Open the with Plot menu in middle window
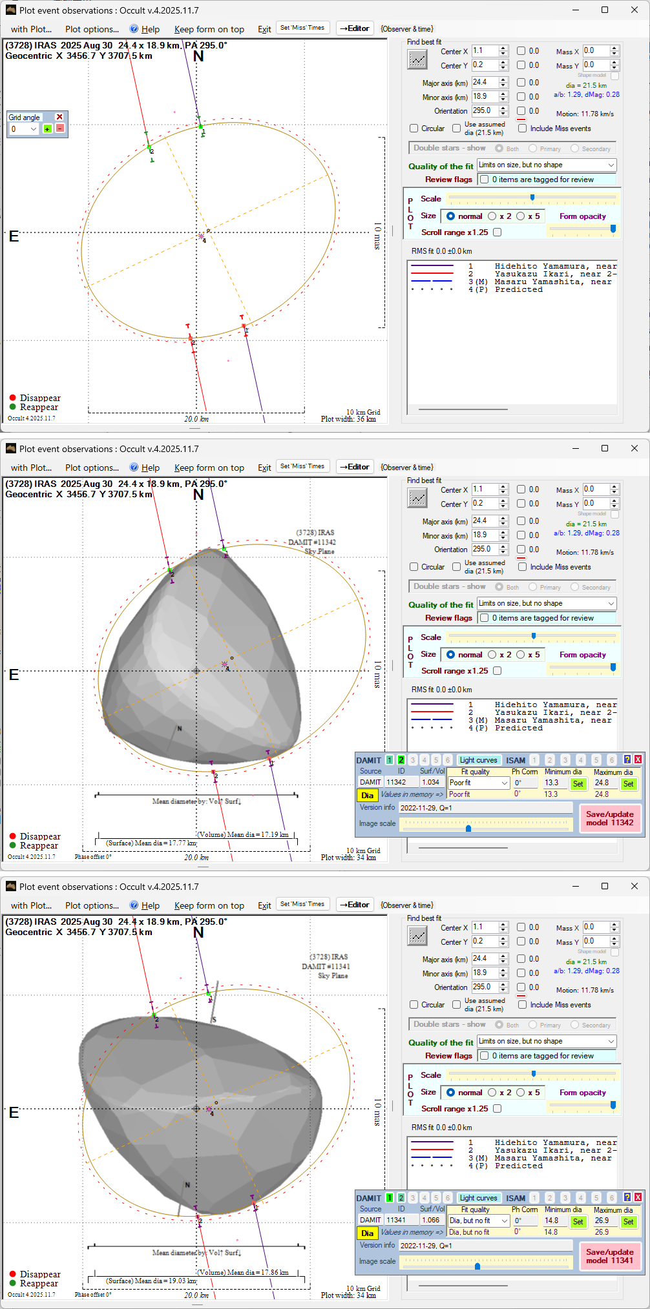 point(31,468)
